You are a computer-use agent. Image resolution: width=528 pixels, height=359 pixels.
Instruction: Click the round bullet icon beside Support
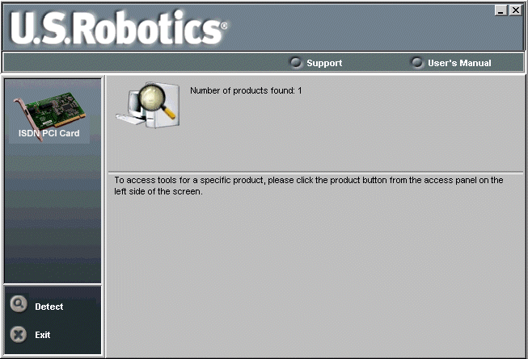point(295,62)
